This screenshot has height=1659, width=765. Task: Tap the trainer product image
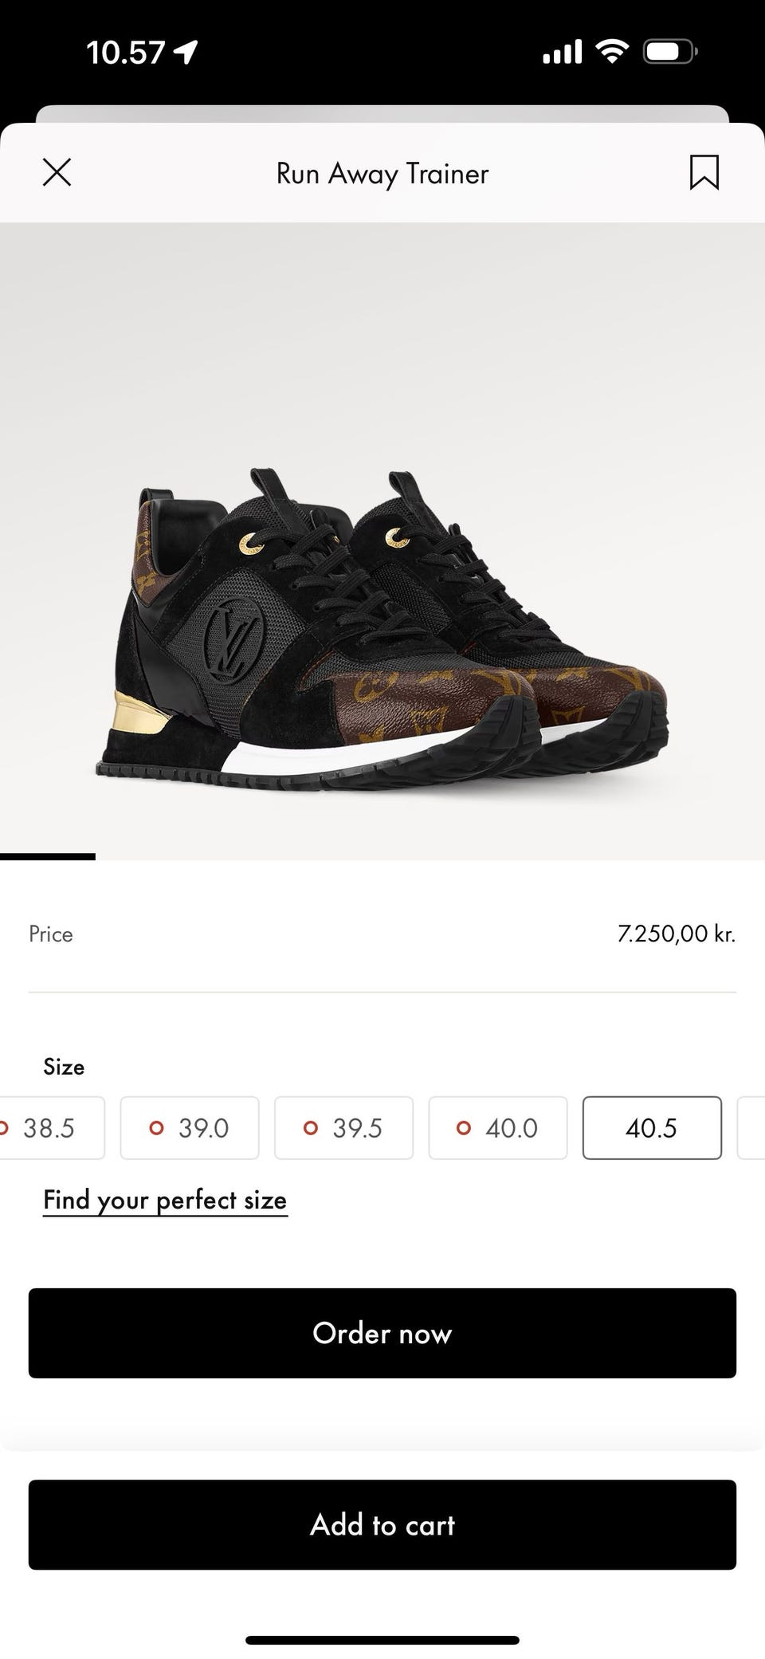point(382,630)
